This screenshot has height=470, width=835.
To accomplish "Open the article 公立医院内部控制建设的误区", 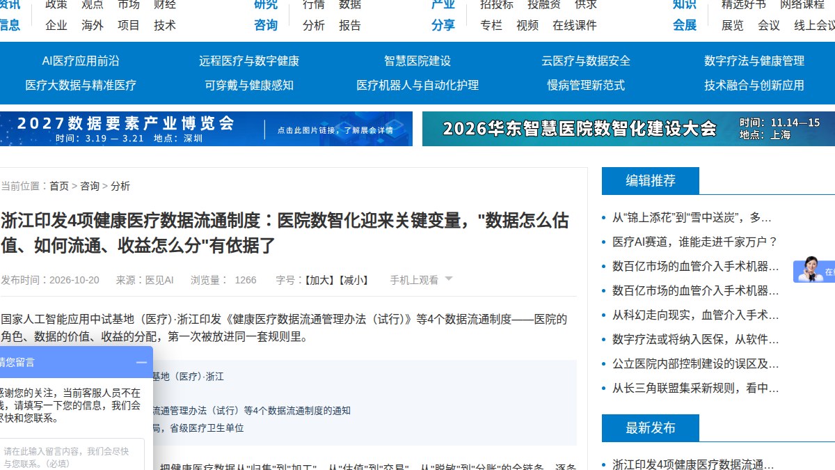I will [696, 363].
